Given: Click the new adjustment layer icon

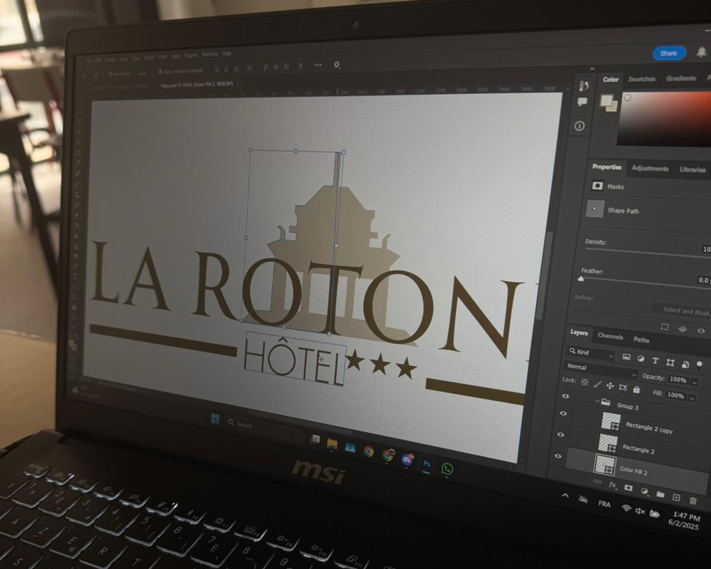Looking at the screenshot, I should point(644,490).
